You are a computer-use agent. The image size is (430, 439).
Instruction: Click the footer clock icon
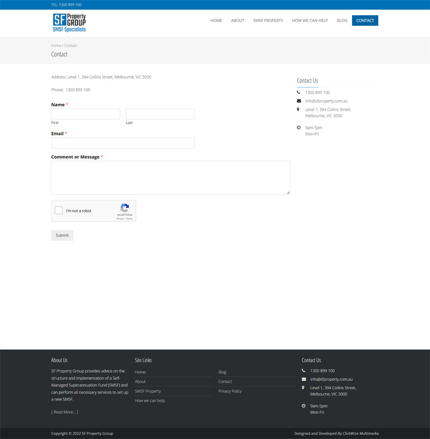(304, 406)
